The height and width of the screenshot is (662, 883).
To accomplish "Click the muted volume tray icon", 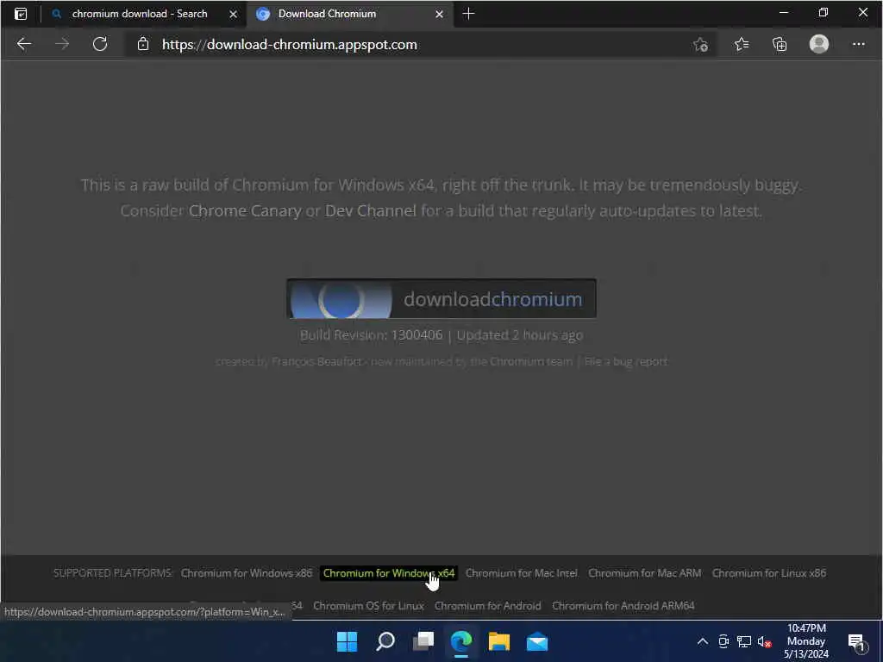I will 764,641.
